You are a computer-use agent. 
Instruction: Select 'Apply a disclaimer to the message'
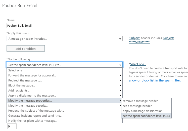[32, 96]
